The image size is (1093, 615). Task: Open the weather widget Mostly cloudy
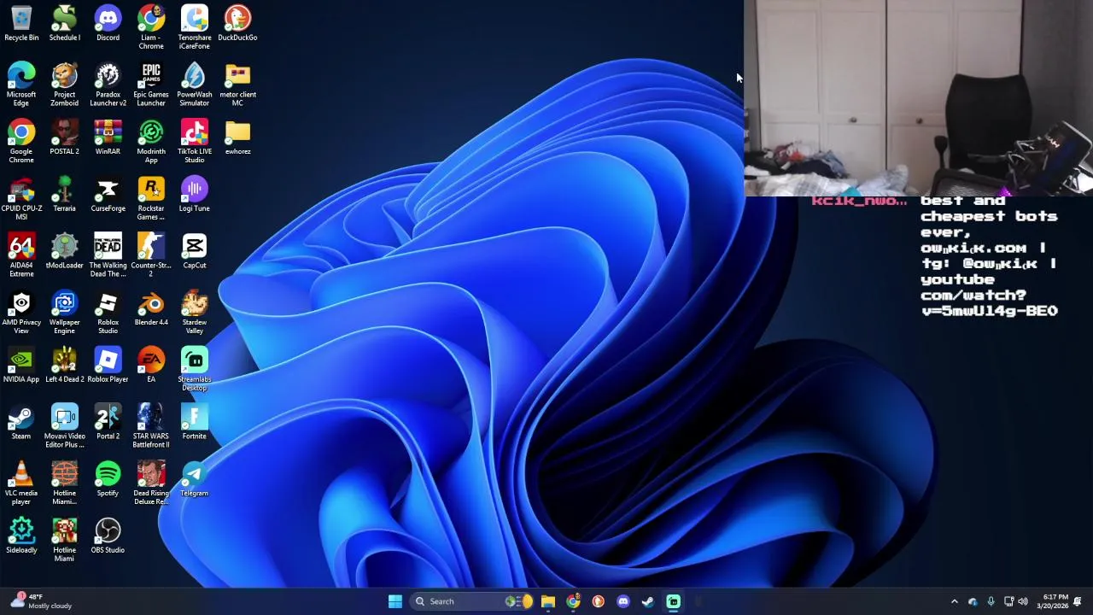[41, 601]
